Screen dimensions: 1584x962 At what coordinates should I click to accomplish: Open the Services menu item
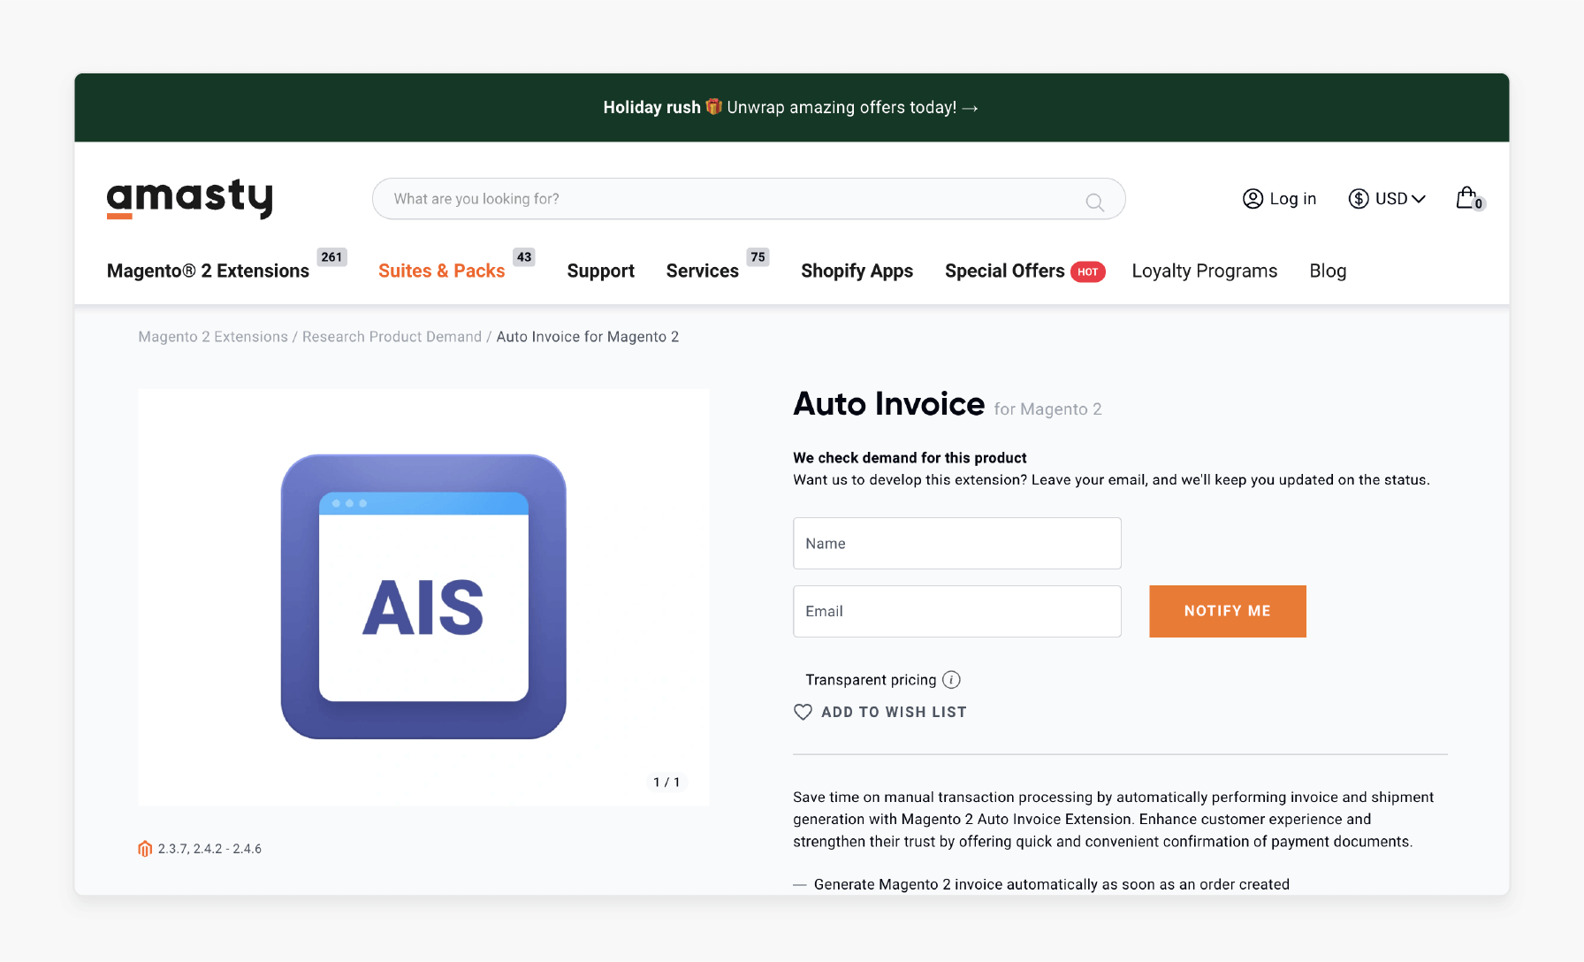[x=703, y=271]
